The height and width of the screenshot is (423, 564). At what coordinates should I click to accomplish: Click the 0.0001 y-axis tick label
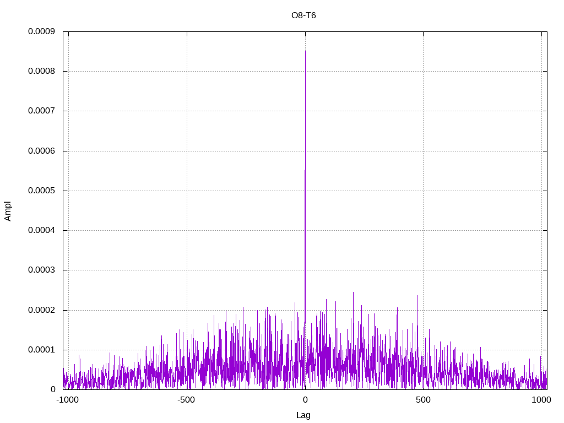[42, 350]
